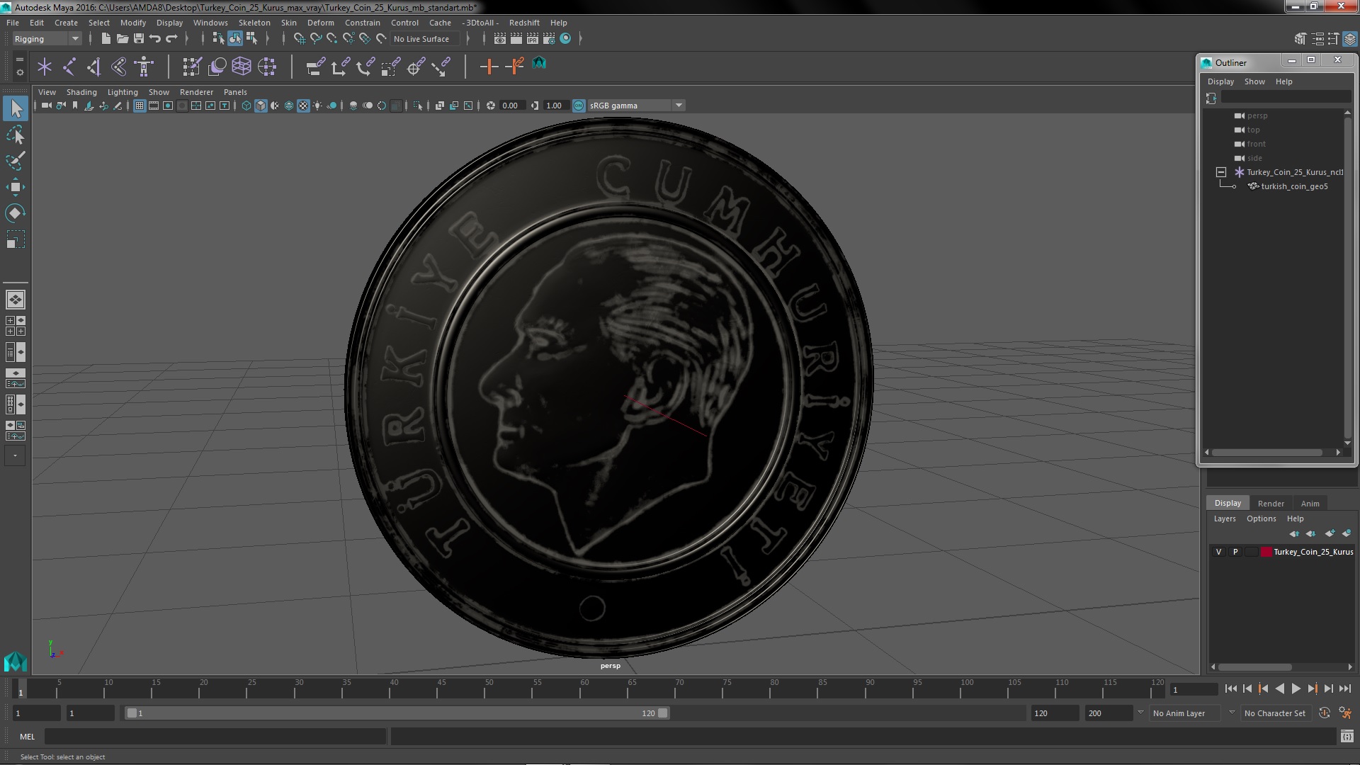Open the Render Settings clapboard icon

[548, 38]
